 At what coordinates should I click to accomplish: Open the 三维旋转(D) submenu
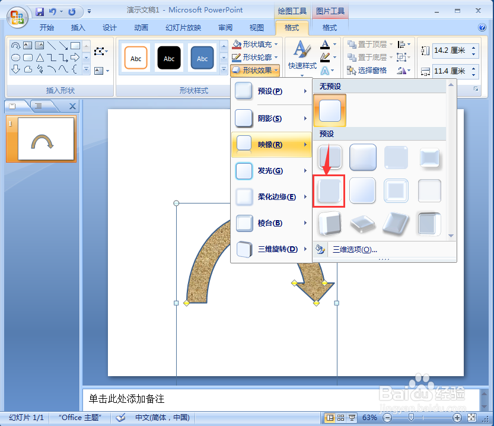click(271, 249)
